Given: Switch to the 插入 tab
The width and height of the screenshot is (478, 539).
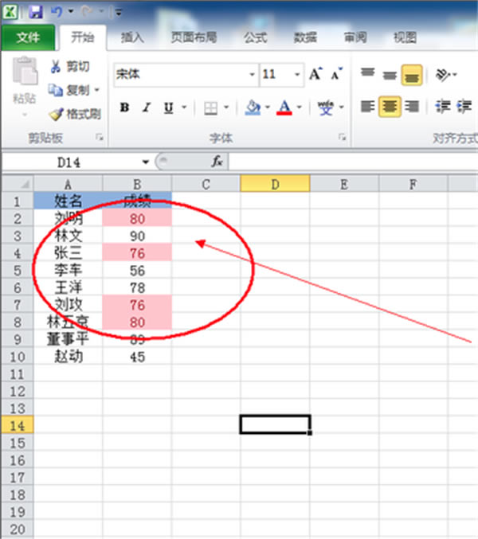Looking at the screenshot, I should click(x=132, y=37).
